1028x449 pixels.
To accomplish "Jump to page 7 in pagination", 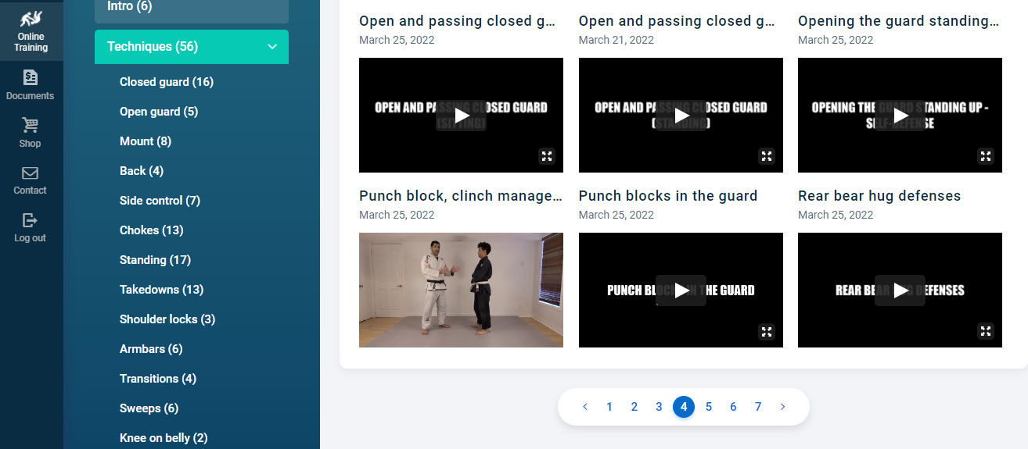I will pyautogui.click(x=757, y=407).
